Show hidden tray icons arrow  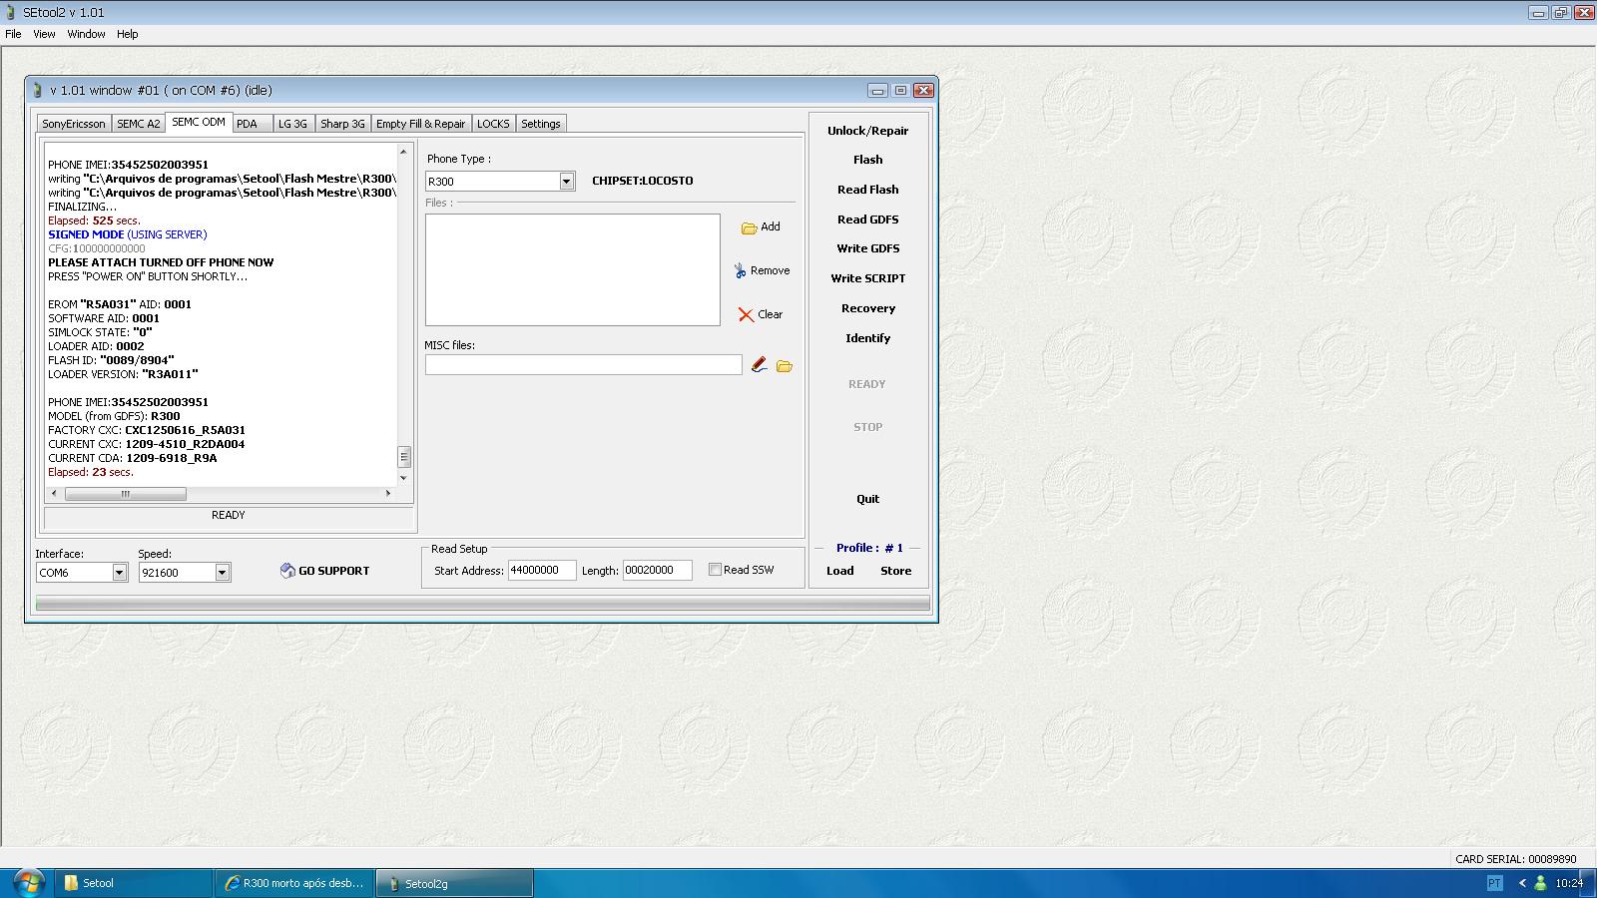point(1522,883)
